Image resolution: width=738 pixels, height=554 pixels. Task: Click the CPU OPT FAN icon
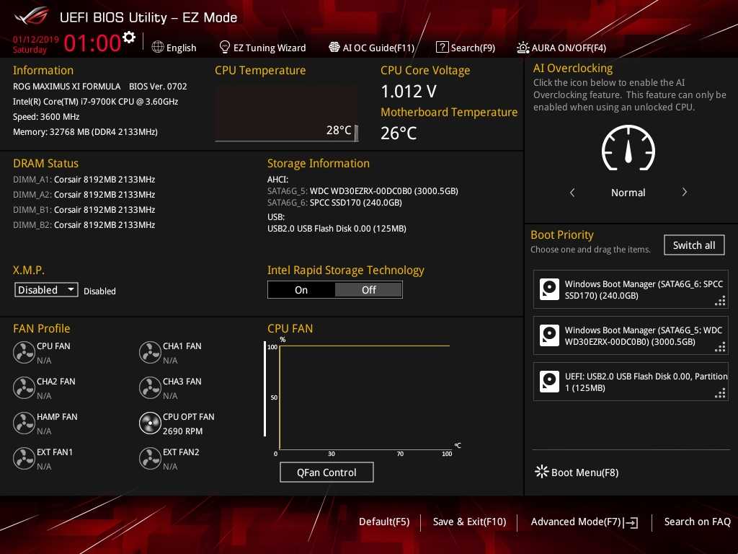coord(150,423)
